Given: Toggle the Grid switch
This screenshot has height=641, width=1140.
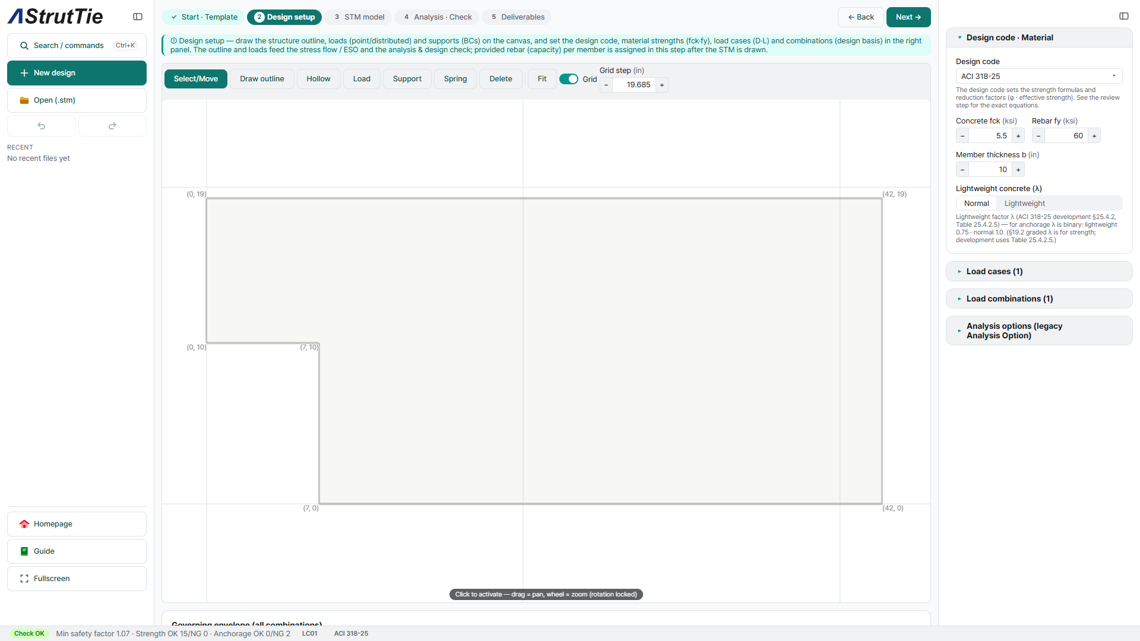Looking at the screenshot, I should (x=569, y=79).
